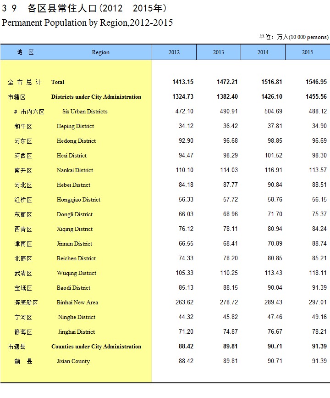This screenshot has height=398, width=330.
Task: Click Hedong District label
Action: pos(76,141)
